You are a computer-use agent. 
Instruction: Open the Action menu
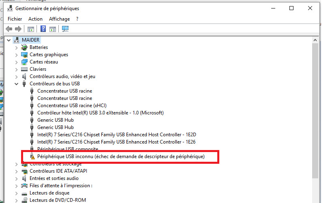tap(35, 19)
